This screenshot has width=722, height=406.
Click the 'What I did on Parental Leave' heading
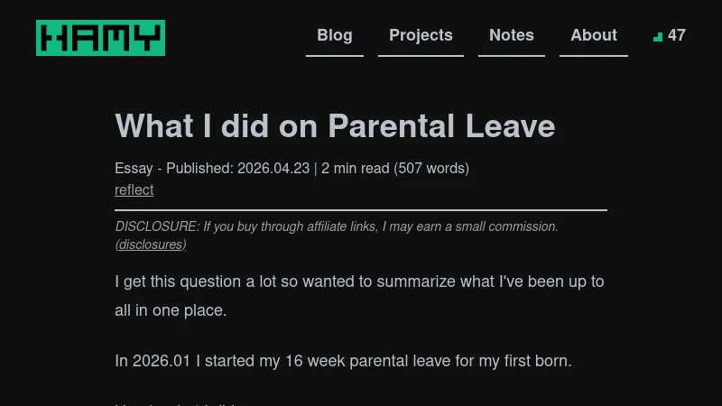(335, 125)
